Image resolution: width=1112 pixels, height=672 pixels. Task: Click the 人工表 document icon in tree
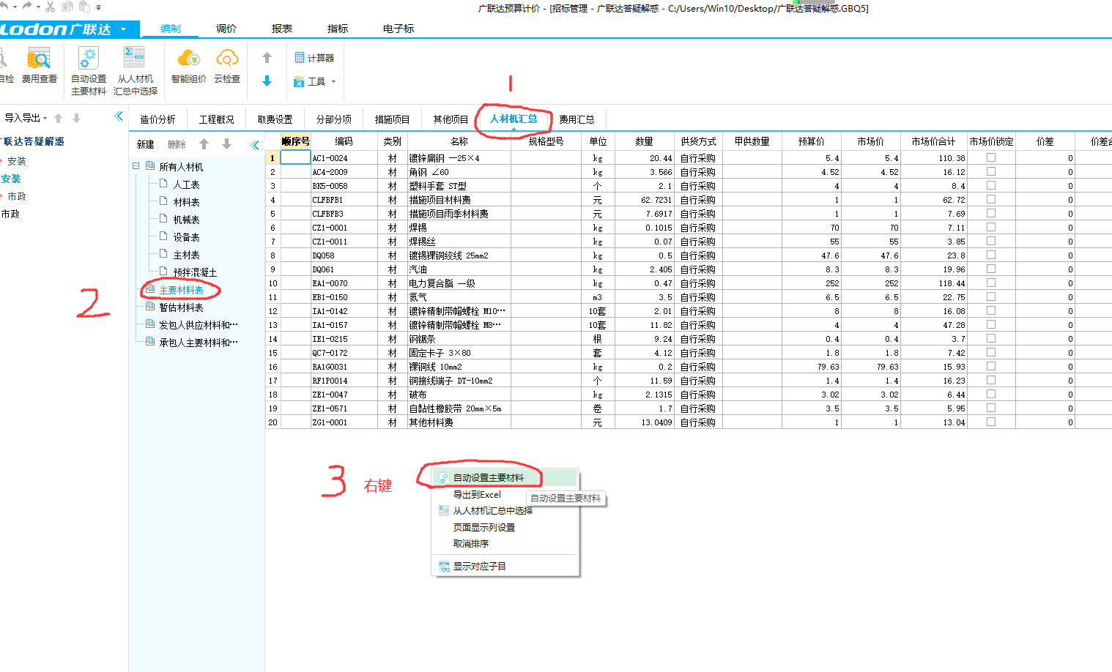(x=164, y=183)
